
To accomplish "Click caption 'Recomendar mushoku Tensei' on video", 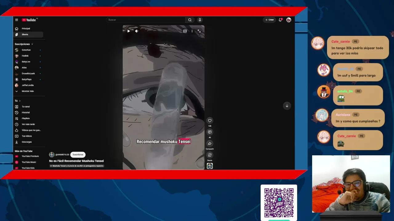I will click(x=164, y=142).
